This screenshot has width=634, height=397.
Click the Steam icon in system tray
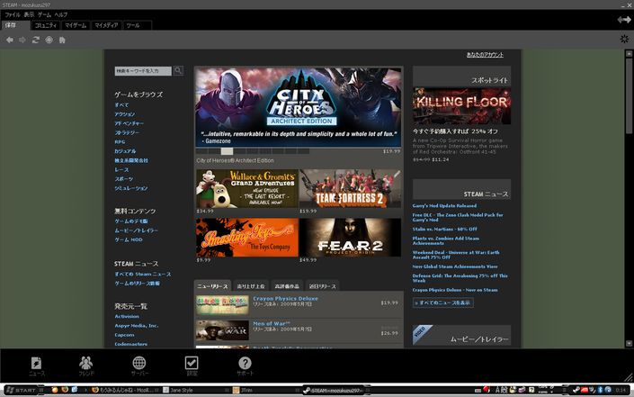coord(576,390)
